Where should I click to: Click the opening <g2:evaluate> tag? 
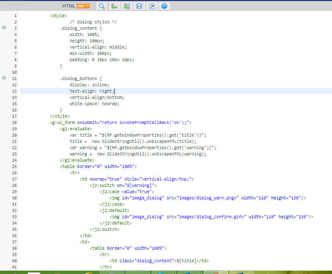tap(76, 129)
